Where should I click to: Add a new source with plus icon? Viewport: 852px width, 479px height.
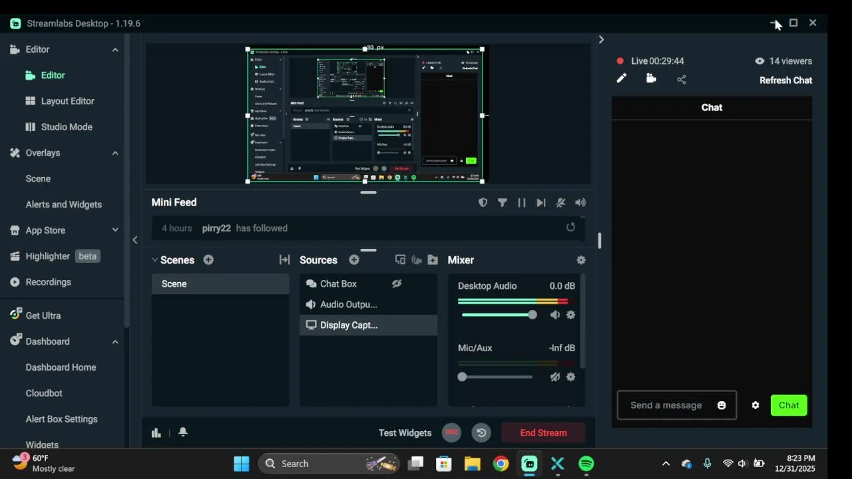(x=354, y=260)
